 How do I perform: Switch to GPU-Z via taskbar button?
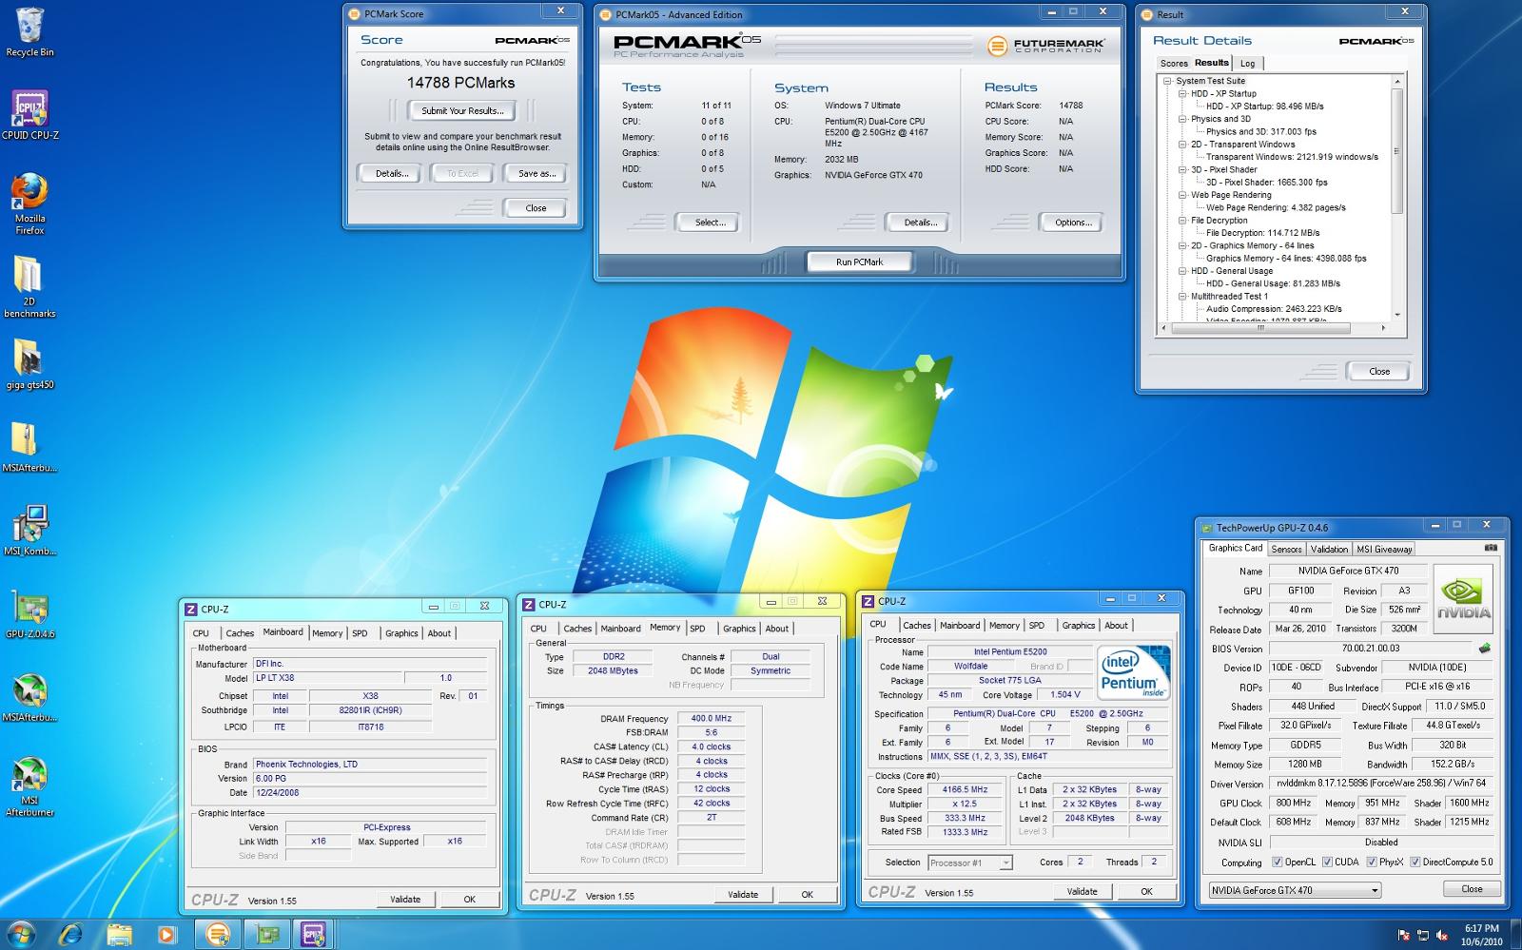coord(265,934)
